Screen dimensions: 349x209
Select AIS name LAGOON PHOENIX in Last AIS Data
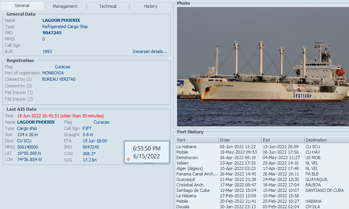click(36, 122)
